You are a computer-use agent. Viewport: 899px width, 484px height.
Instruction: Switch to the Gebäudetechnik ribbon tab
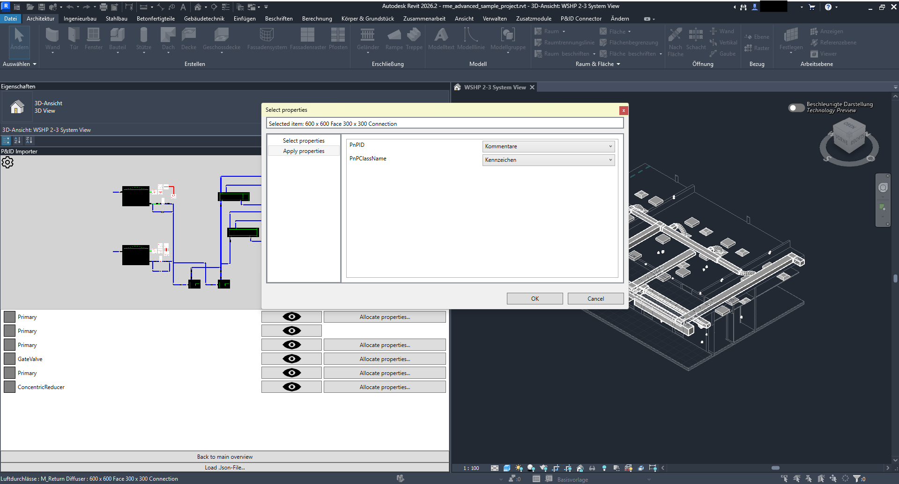pos(204,18)
